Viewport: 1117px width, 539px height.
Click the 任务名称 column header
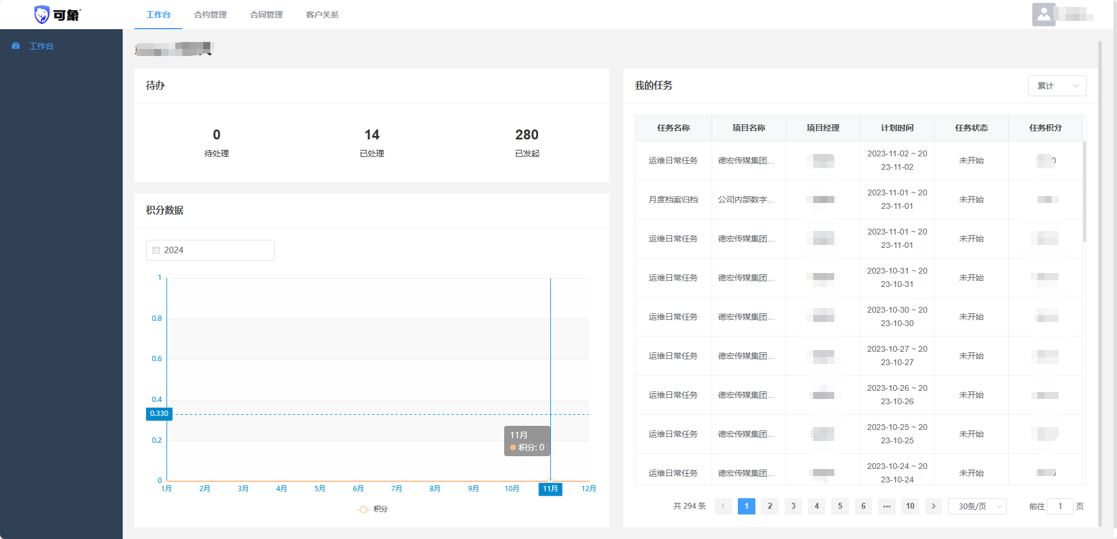674,128
